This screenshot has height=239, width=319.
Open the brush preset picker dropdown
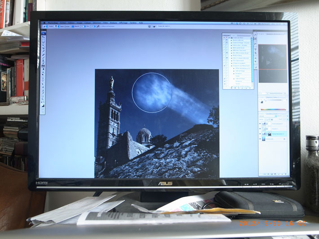coord(58,26)
